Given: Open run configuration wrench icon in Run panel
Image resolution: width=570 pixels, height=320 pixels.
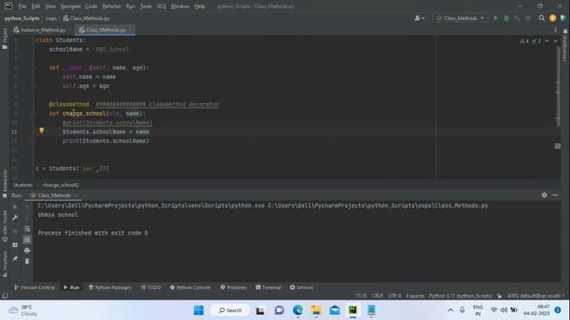Looking at the screenshot, I should 15,217.
